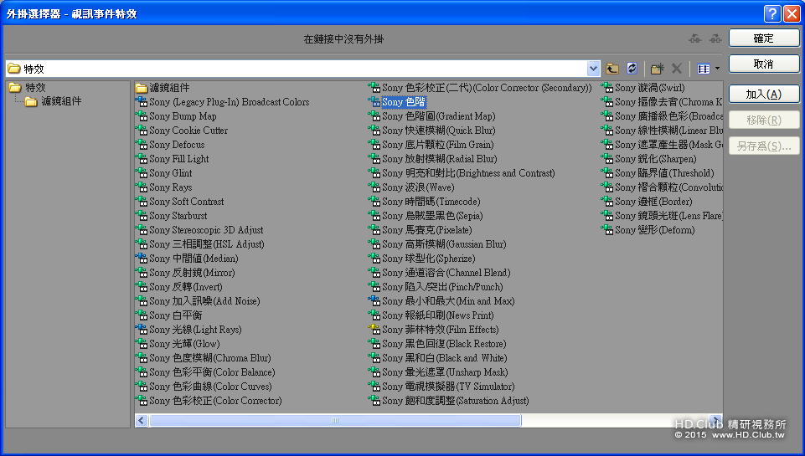805x456 pixels.
Task: Click the refresh plug-in list icon
Action: [632, 69]
